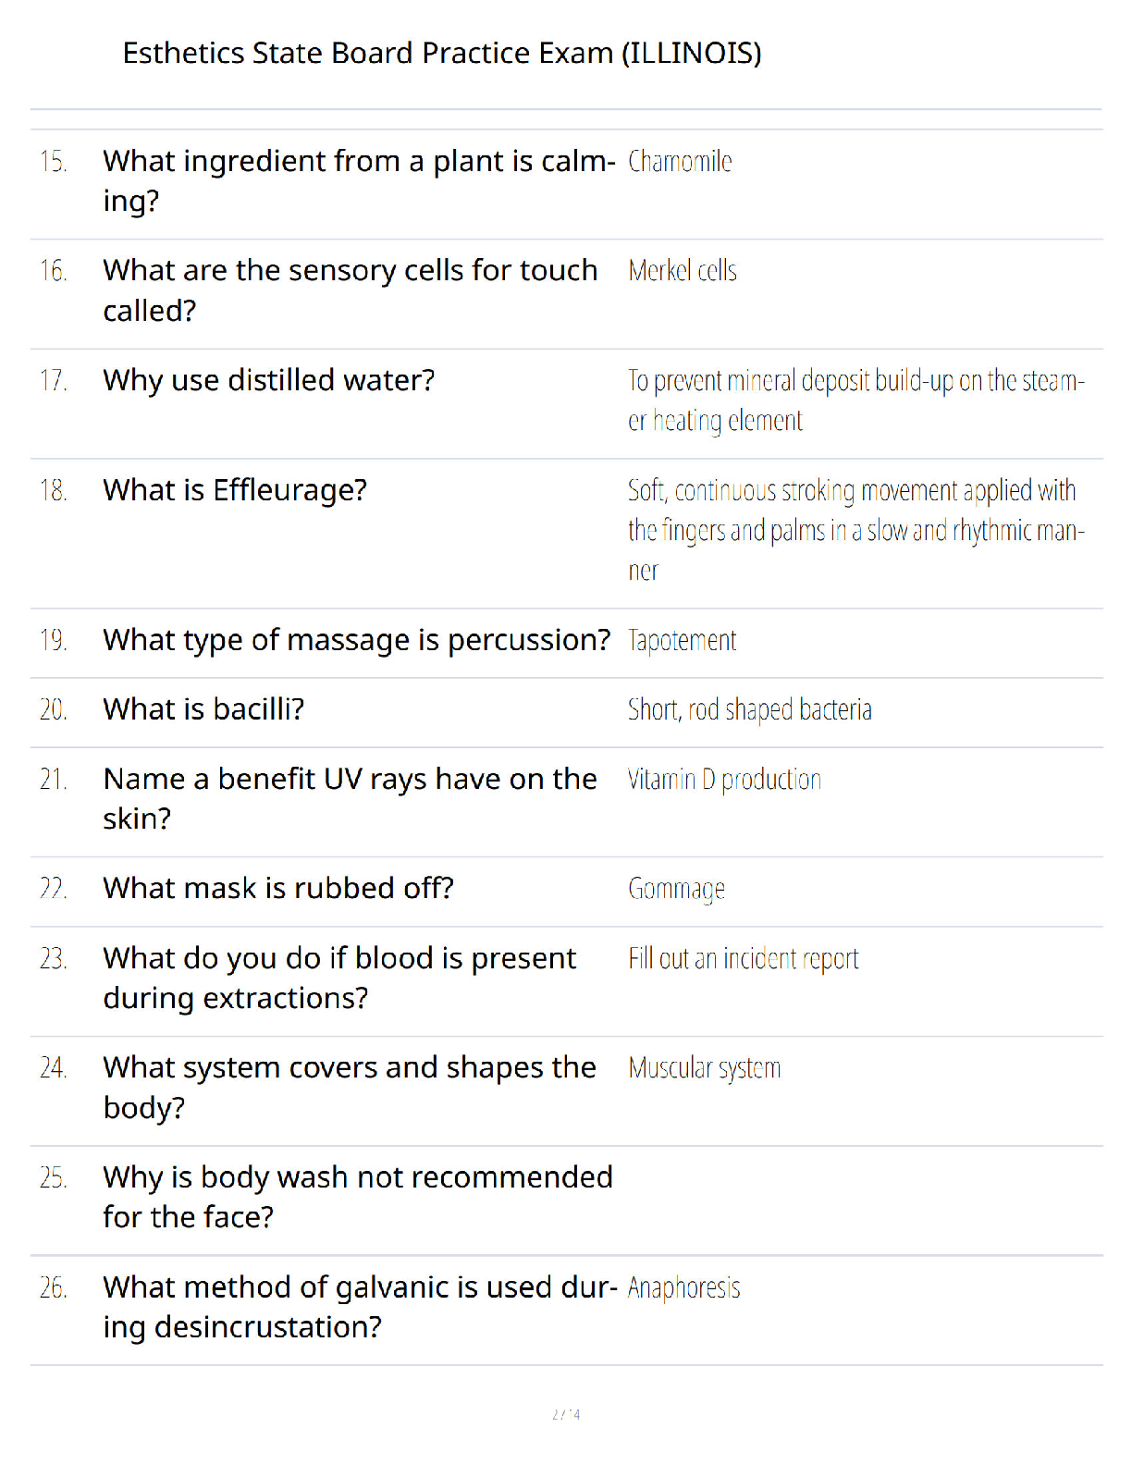Select the question What is Effleurage
The image size is (1132, 1465).
tap(235, 489)
